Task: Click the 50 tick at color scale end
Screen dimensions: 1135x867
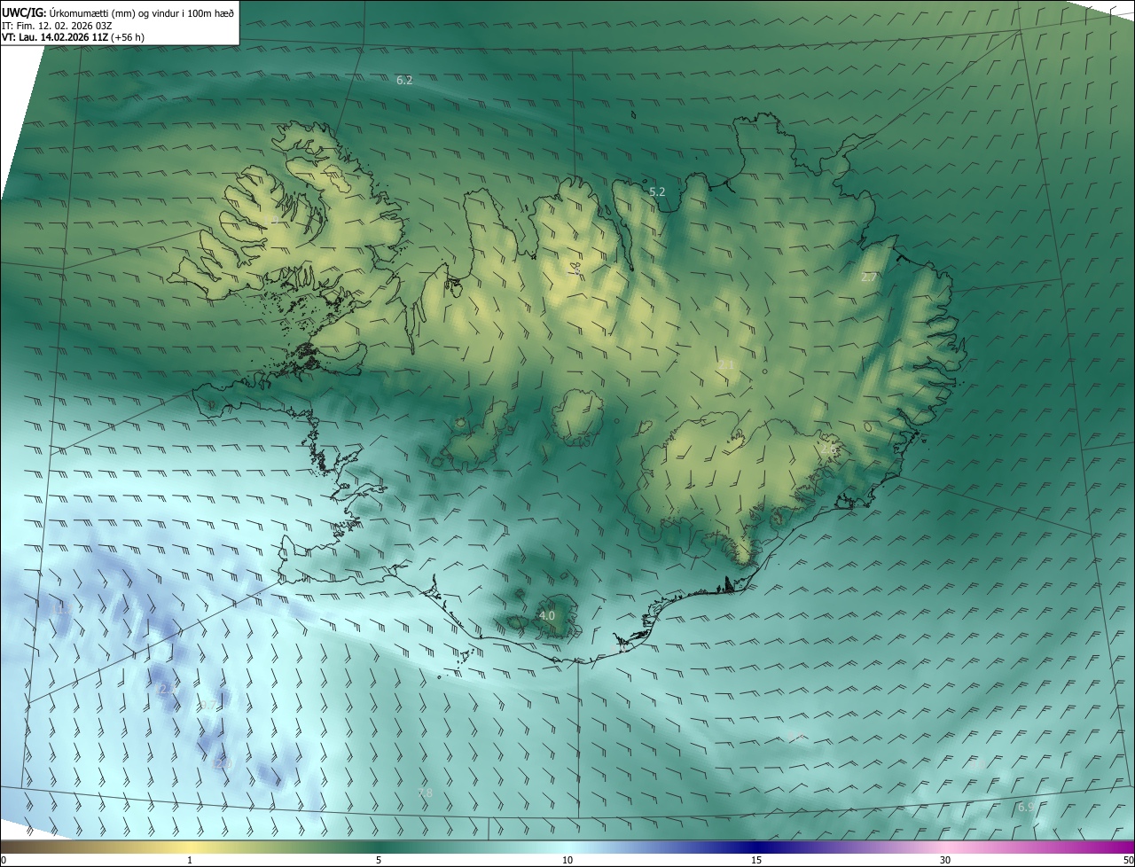Action: [1128, 860]
